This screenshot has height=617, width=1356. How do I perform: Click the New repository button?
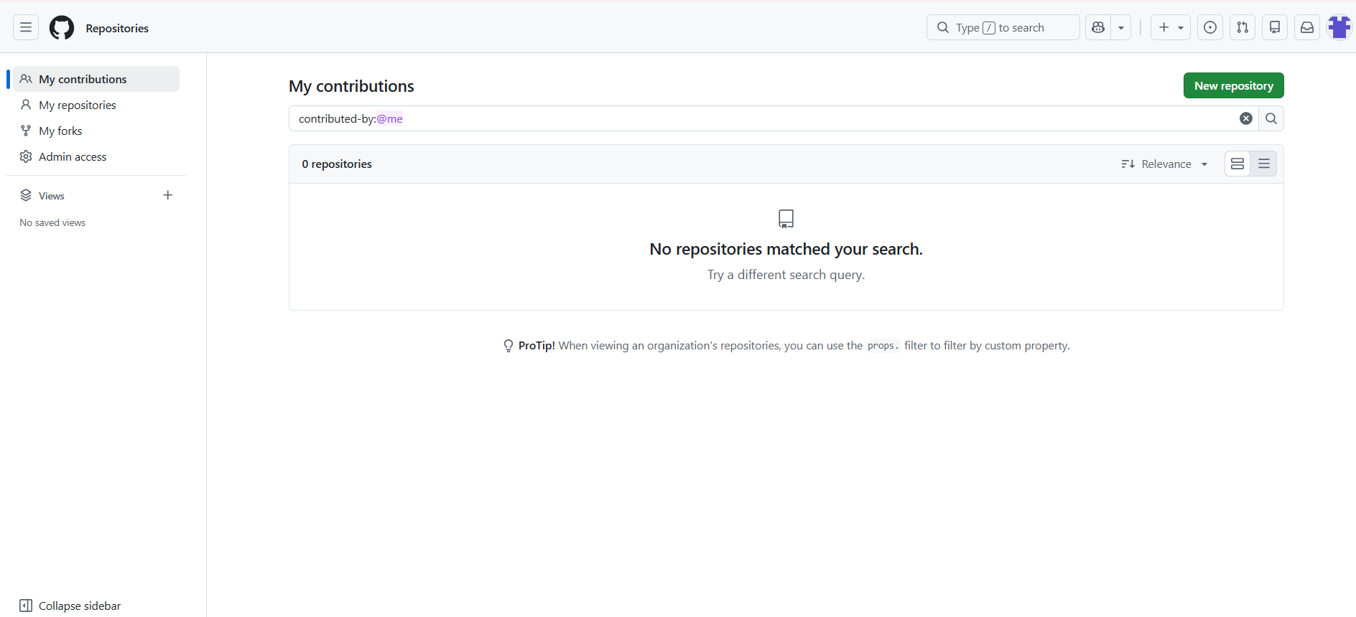pos(1233,85)
